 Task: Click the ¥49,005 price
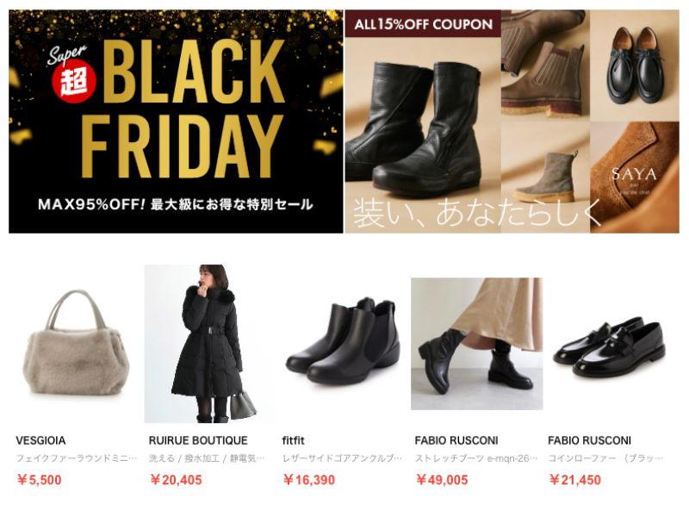pyautogui.click(x=442, y=480)
